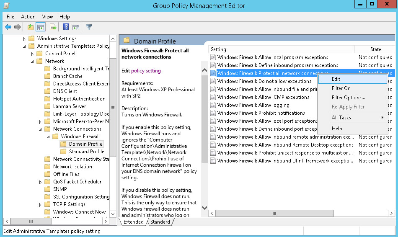This screenshot has width=398, height=237.
Task: Click Show/Hide Action Pane toolbar icon
Action: [76, 27]
